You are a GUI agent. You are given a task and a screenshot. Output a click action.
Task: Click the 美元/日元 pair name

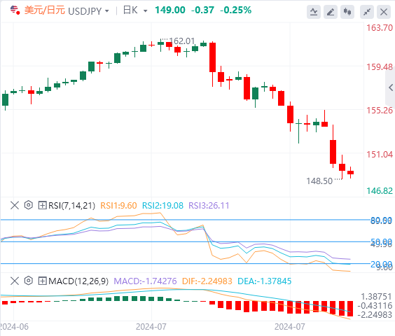point(45,10)
